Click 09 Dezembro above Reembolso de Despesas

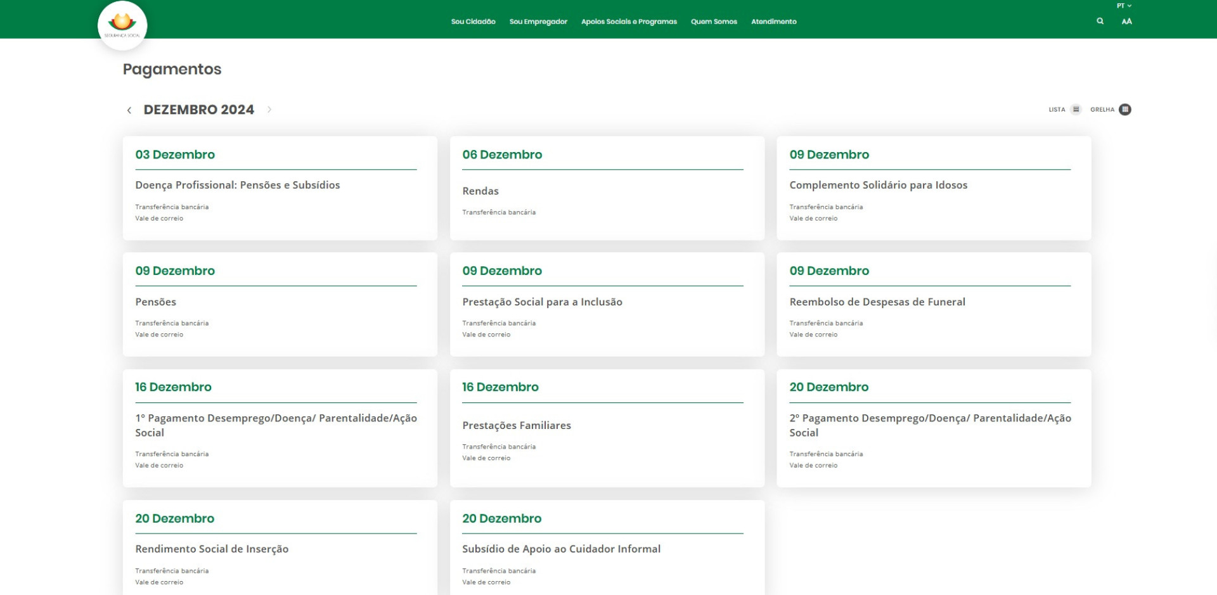pos(829,271)
